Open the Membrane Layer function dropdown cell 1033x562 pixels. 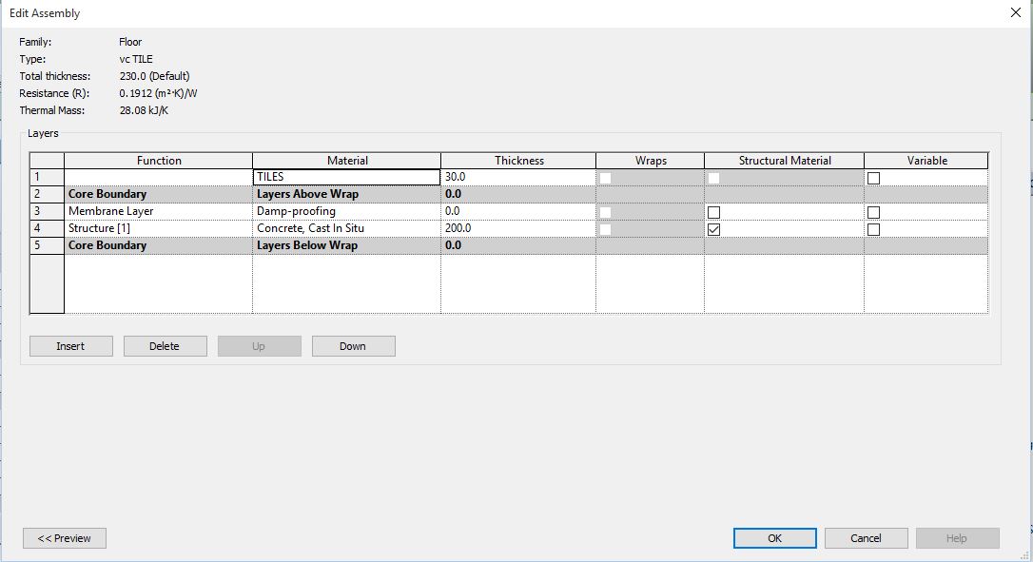coord(158,211)
